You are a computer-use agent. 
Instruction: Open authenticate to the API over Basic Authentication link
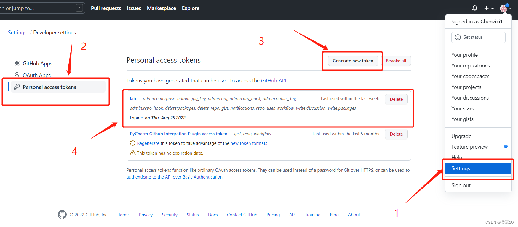click(175, 177)
